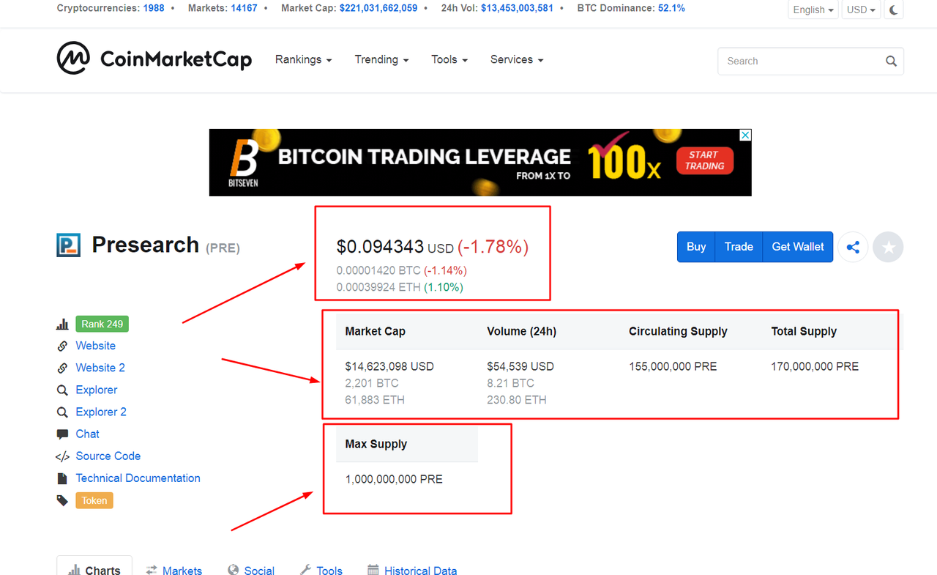Click the Token tag badge
This screenshot has width=937, height=575.
(x=94, y=501)
